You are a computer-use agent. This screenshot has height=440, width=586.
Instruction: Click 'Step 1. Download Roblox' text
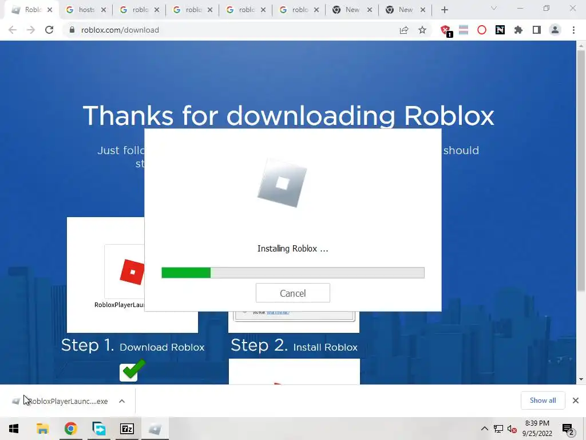(133, 345)
